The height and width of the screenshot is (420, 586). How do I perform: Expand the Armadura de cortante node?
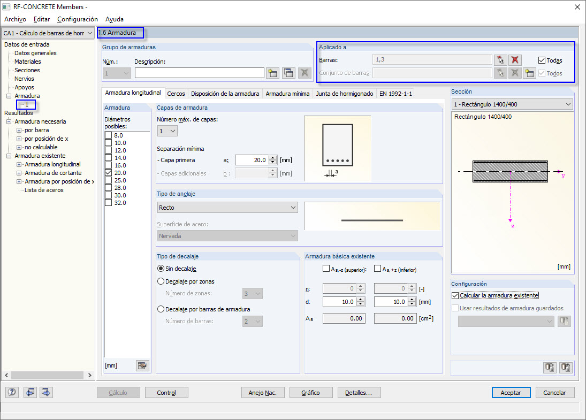click(19, 173)
